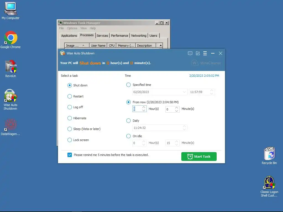Select the On idle option
The width and height of the screenshot is (283, 212).
coord(128,136)
